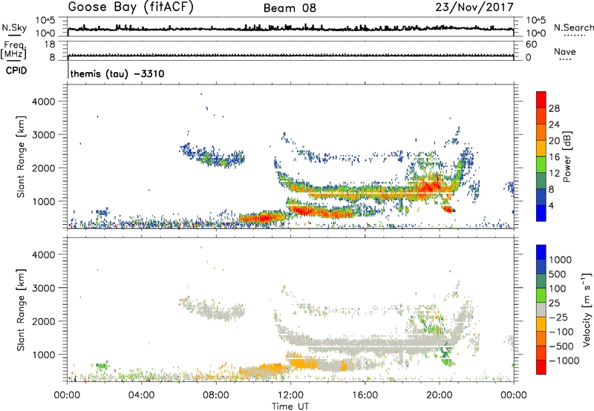594x411 pixels.
Task: Click the '1000' tick on velocity colorbar
Action: point(561,260)
